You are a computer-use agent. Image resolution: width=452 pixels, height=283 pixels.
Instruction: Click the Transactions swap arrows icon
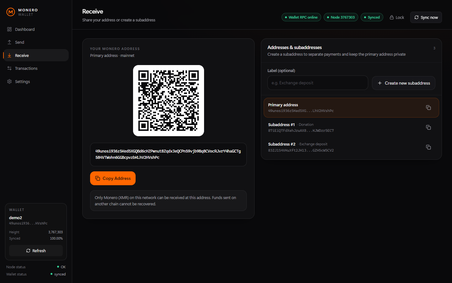[x=9, y=68]
